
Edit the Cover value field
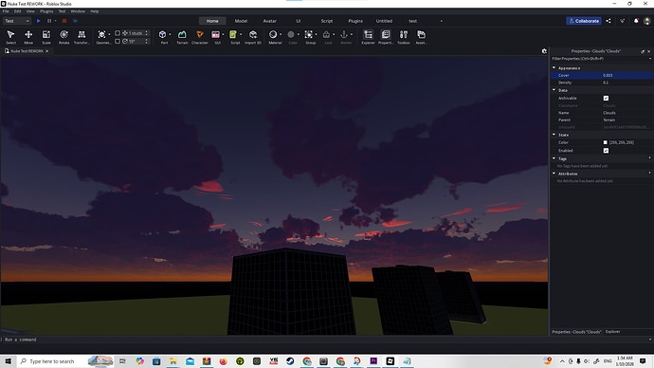627,76
